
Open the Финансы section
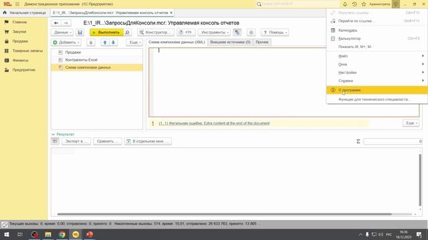click(20, 60)
